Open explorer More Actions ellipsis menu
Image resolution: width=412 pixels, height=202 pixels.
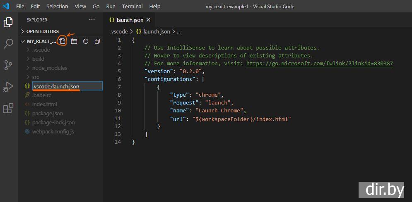(92, 20)
